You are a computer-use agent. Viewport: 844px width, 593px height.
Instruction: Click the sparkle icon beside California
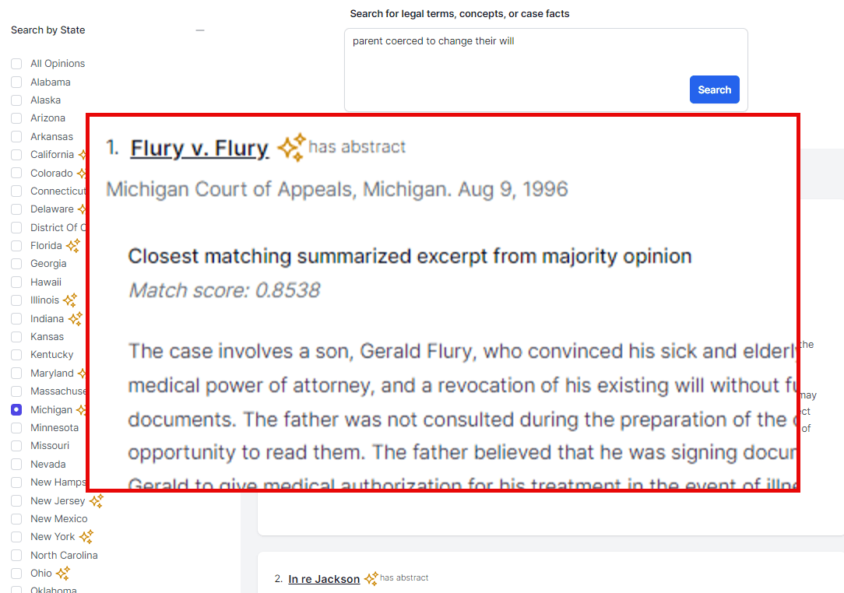(x=81, y=155)
